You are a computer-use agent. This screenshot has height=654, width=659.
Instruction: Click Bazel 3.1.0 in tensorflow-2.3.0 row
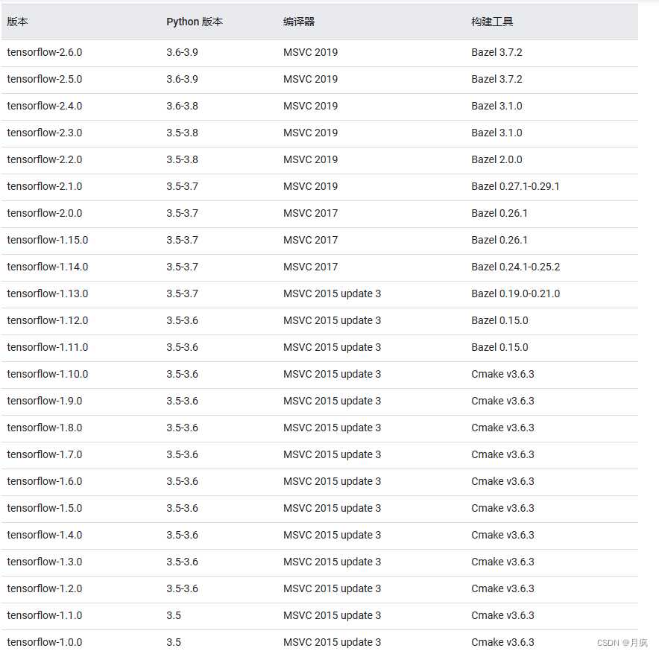click(x=496, y=133)
